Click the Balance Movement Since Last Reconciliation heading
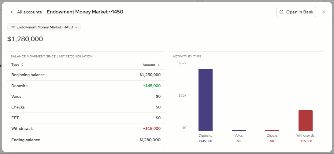The width and height of the screenshot is (334, 154). (52, 56)
